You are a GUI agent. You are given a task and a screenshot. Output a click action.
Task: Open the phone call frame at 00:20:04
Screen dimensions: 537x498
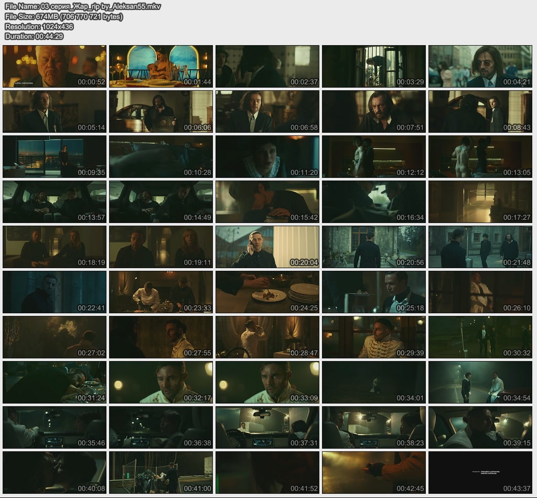[x=267, y=247]
